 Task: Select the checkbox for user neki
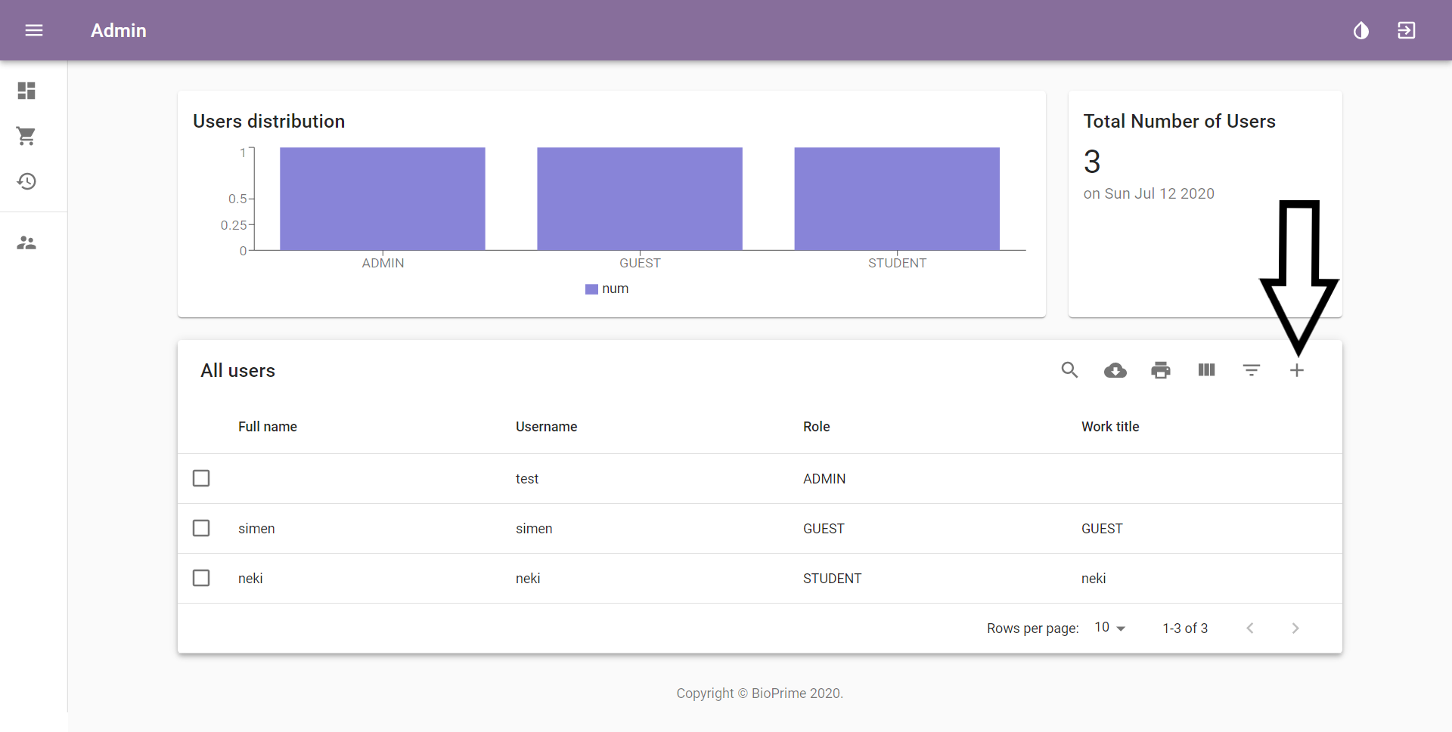(201, 578)
